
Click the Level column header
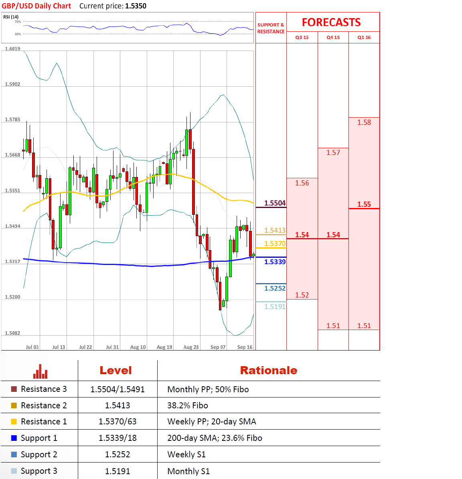click(x=115, y=371)
